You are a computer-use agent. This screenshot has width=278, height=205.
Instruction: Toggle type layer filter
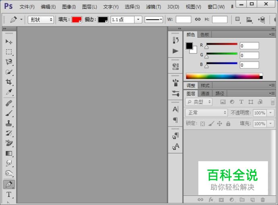241,102
